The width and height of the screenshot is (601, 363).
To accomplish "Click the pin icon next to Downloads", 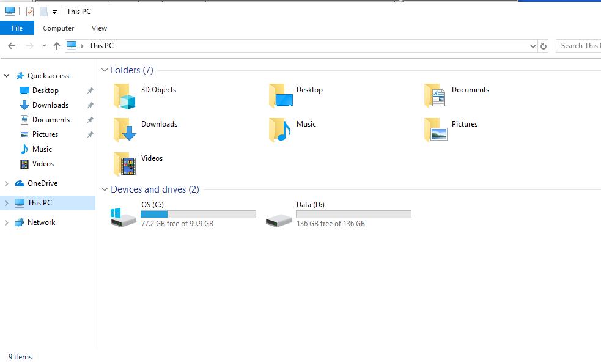I will [90, 105].
